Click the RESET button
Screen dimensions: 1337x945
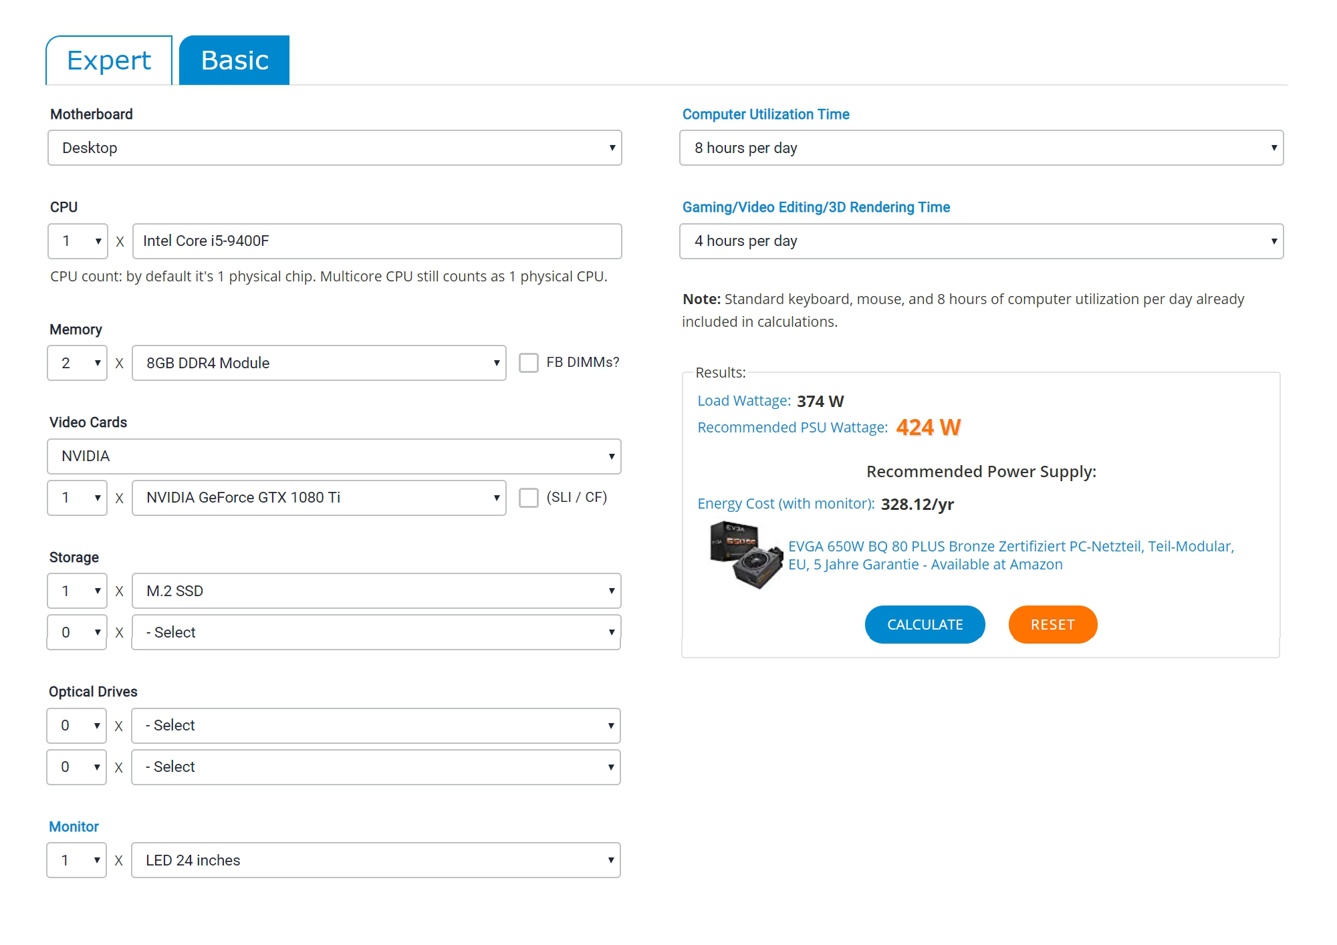[x=1053, y=624]
